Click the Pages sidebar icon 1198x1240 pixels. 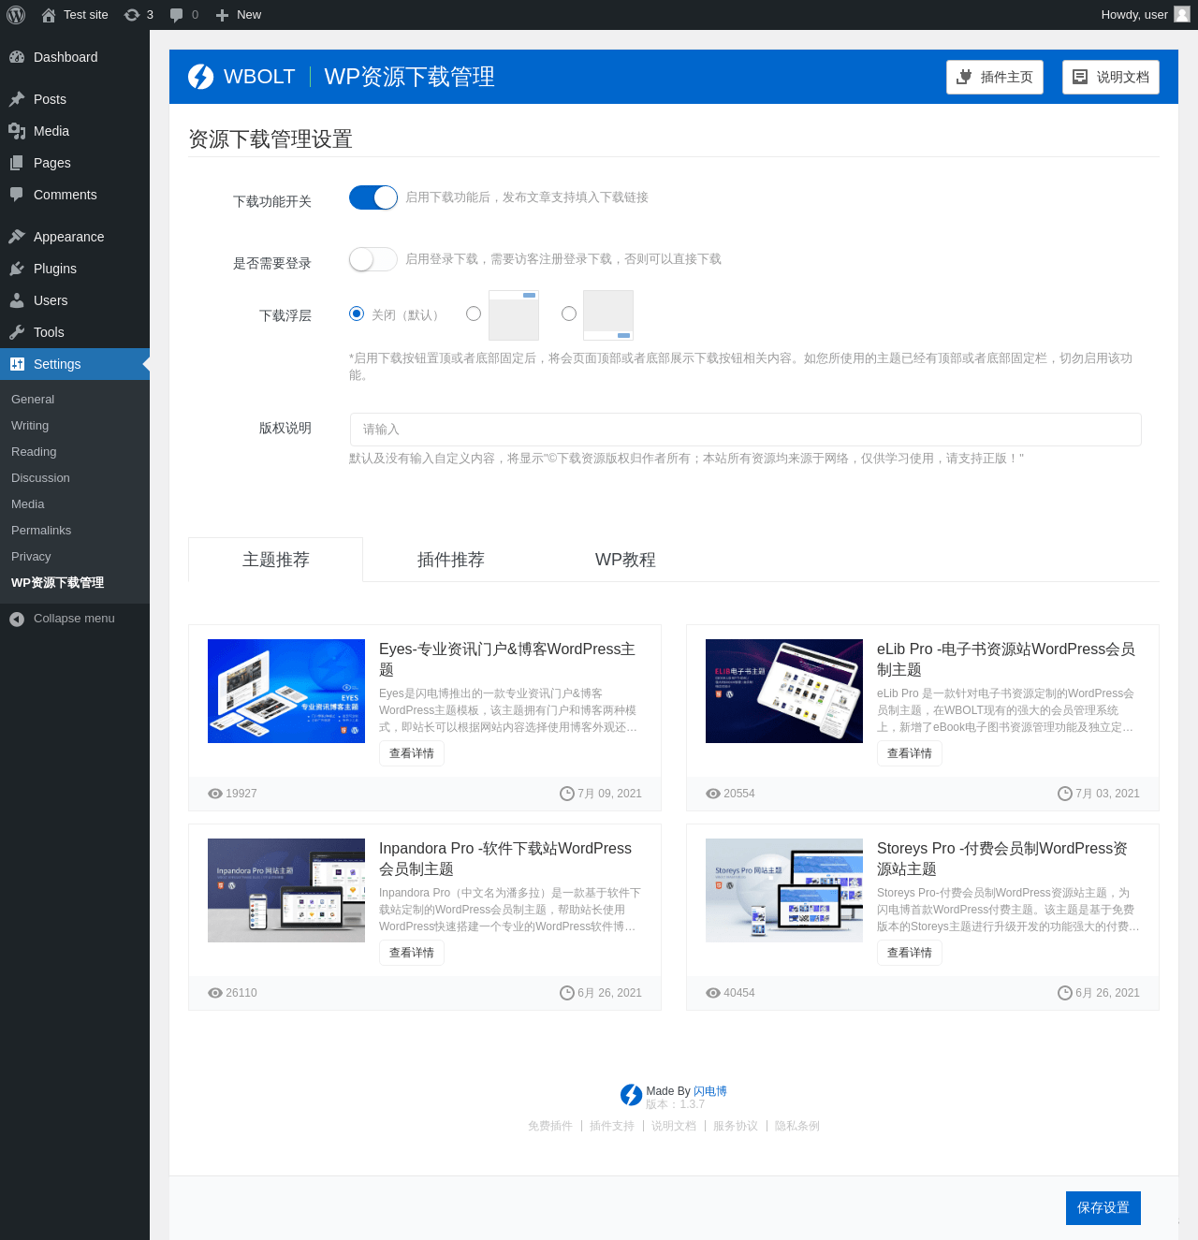(x=17, y=163)
